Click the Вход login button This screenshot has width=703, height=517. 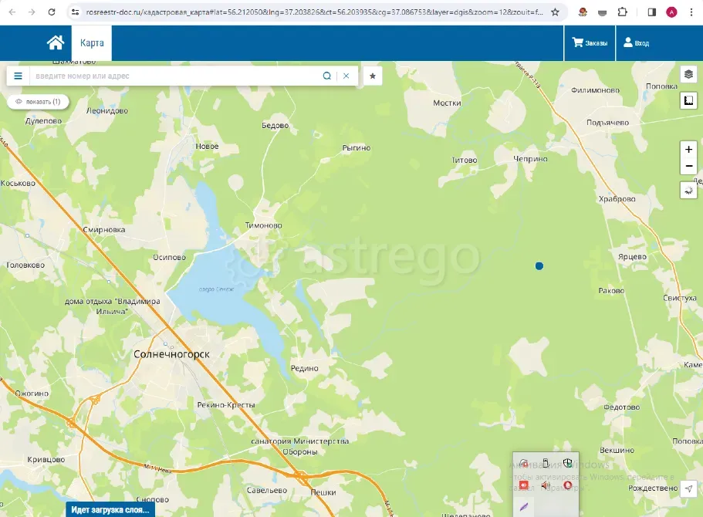(x=637, y=43)
